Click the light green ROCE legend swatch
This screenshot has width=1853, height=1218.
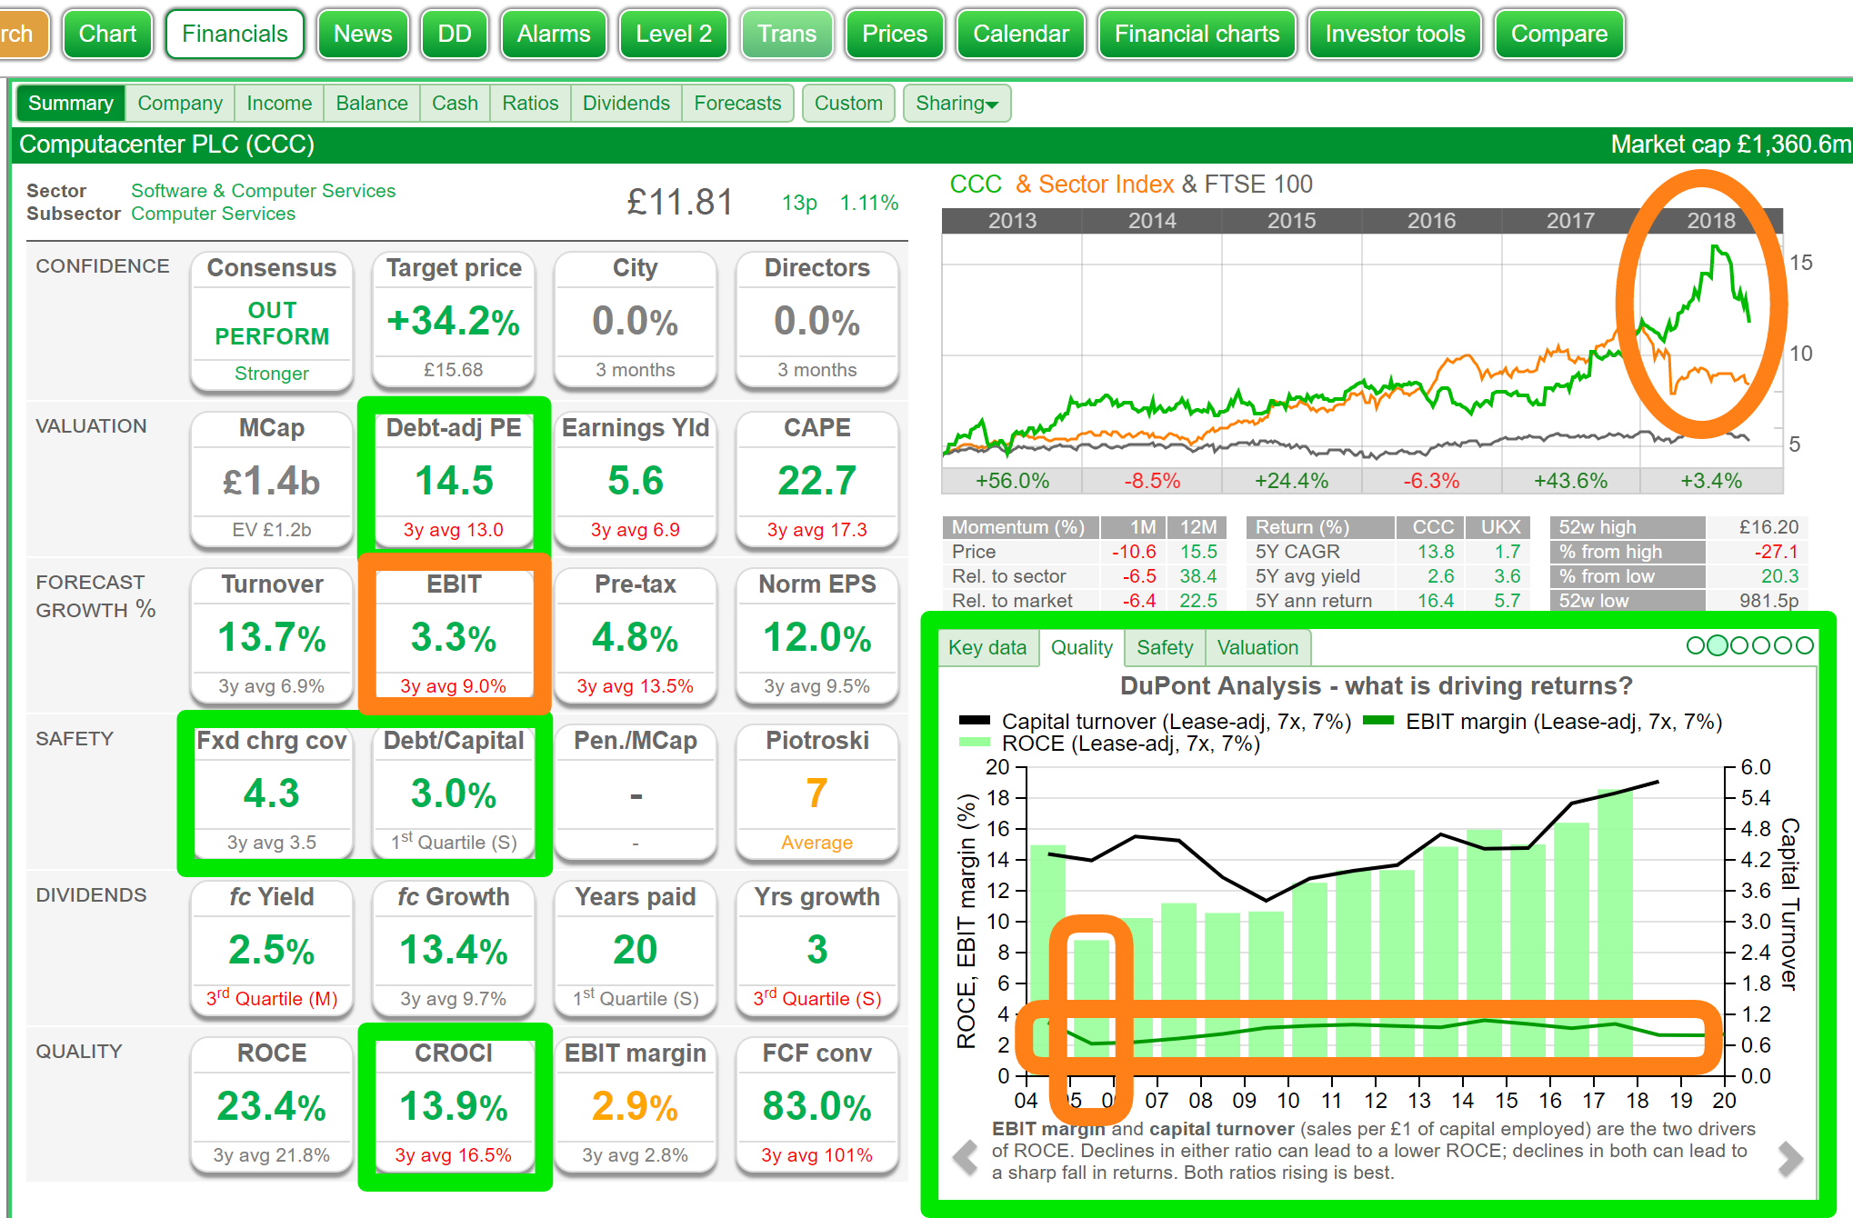coord(974,743)
